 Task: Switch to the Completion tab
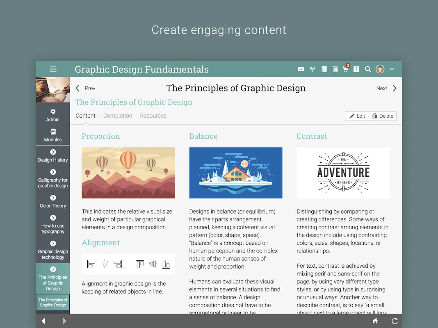click(x=118, y=116)
